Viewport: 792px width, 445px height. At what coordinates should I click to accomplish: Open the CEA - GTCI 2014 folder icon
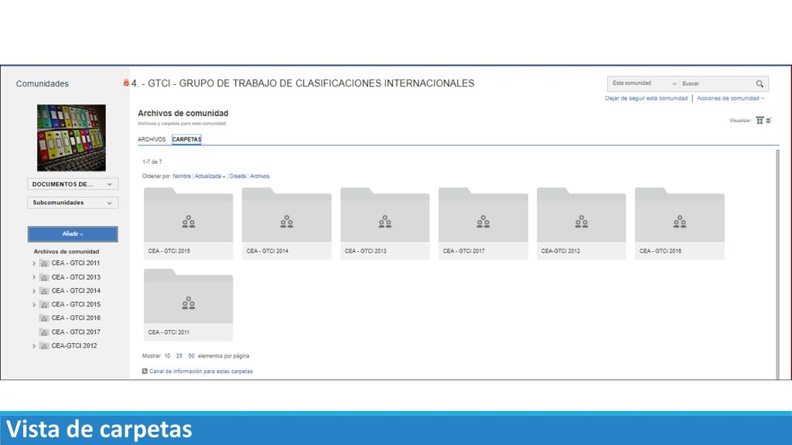[286, 215]
